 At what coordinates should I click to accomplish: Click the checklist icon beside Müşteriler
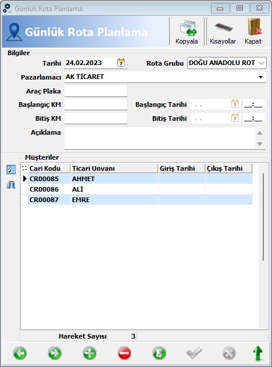click(x=11, y=170)
